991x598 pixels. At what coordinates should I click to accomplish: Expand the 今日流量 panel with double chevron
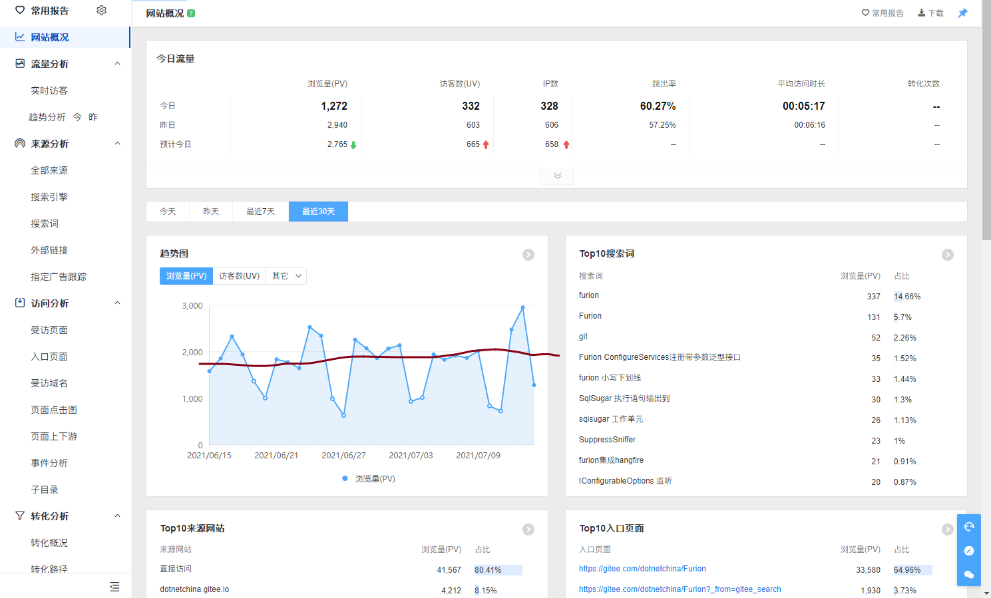pos(558,176)
